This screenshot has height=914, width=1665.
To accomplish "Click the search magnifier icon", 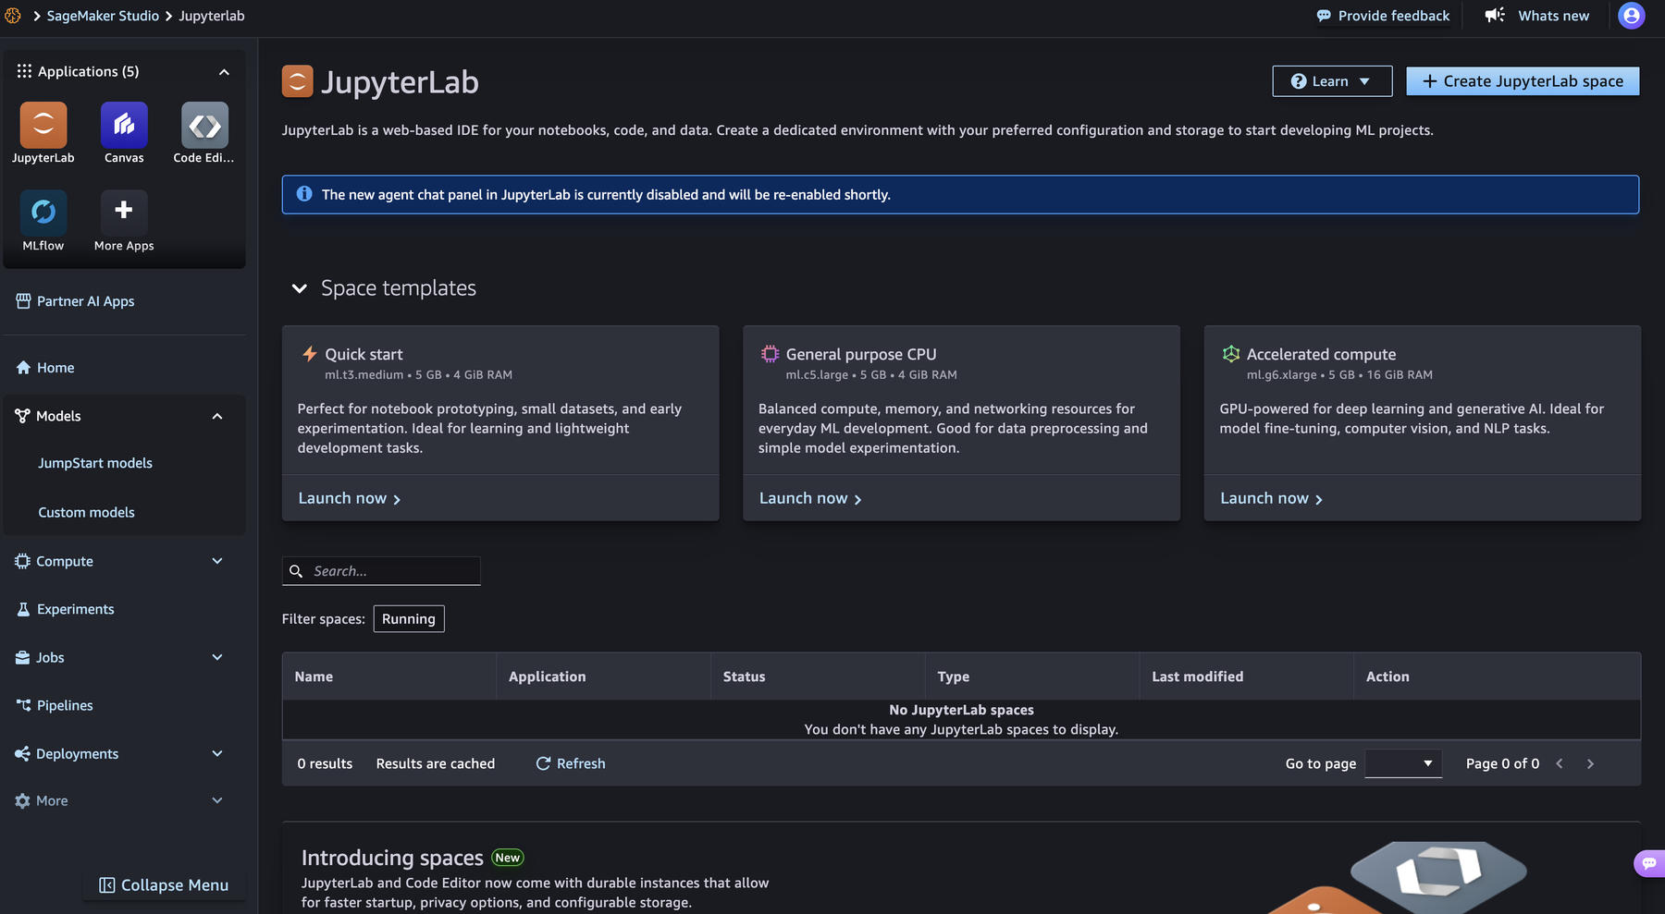I will 296,571.
